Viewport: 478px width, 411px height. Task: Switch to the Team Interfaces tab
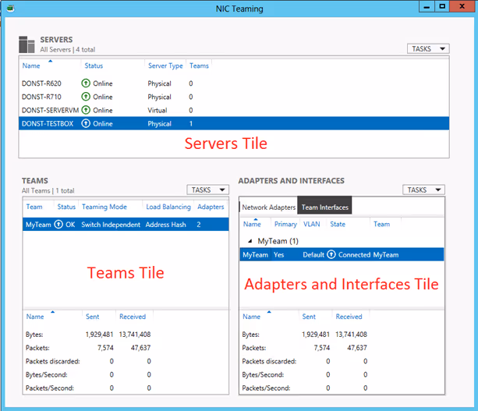click(x=324, y=205)
